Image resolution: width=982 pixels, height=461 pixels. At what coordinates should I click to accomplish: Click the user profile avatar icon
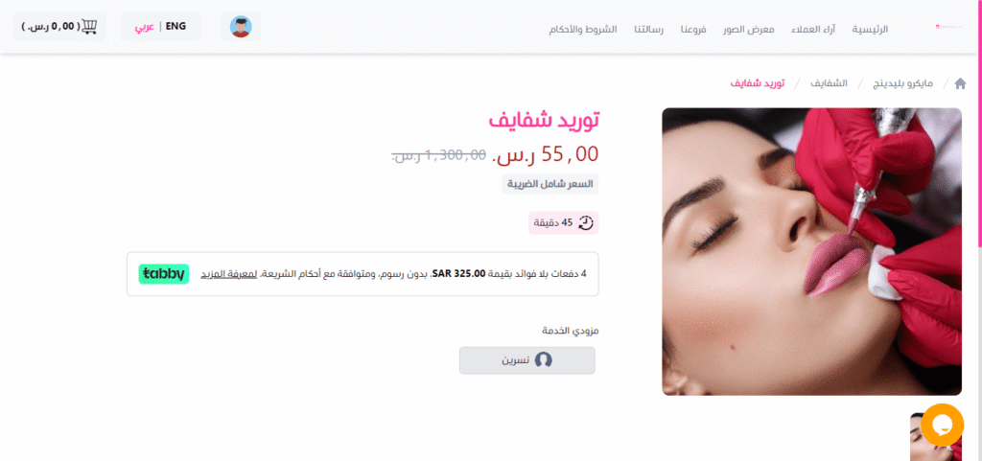pos(241,27)
